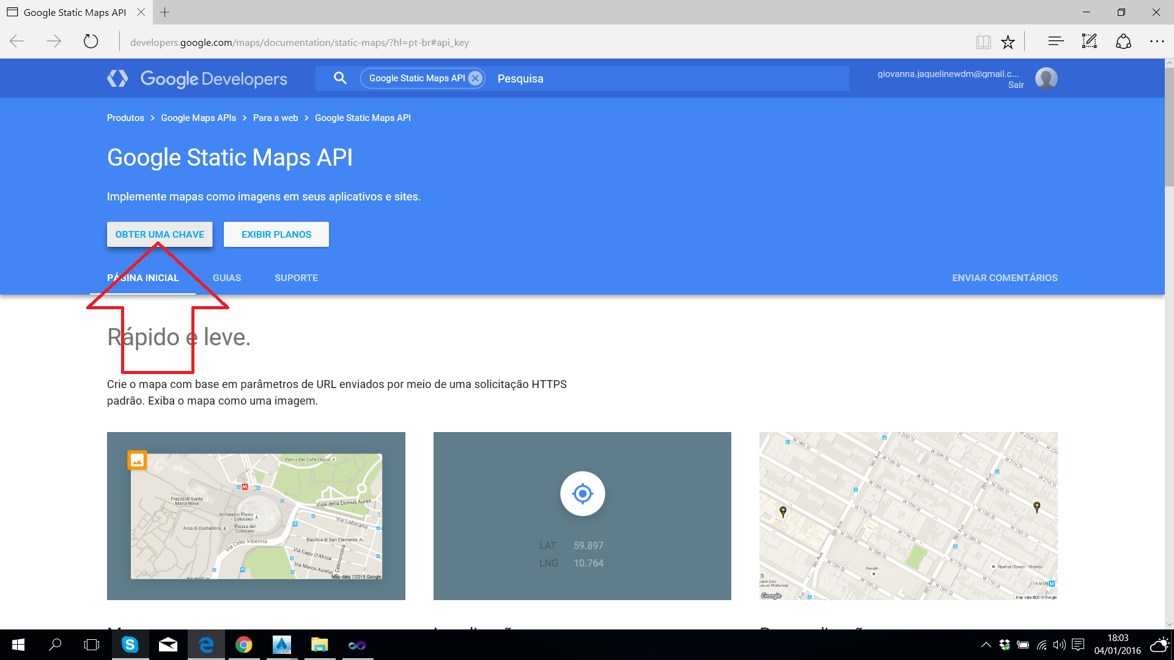This screenshot has height=660, width=1174.
Task: Switch to the GUIAS tab
Action: click(x=226, y=278)
